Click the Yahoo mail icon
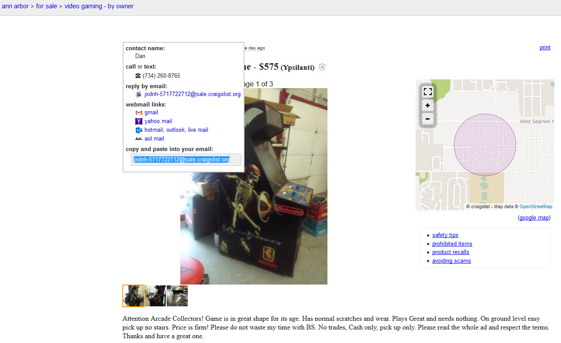 coord(139,121)
